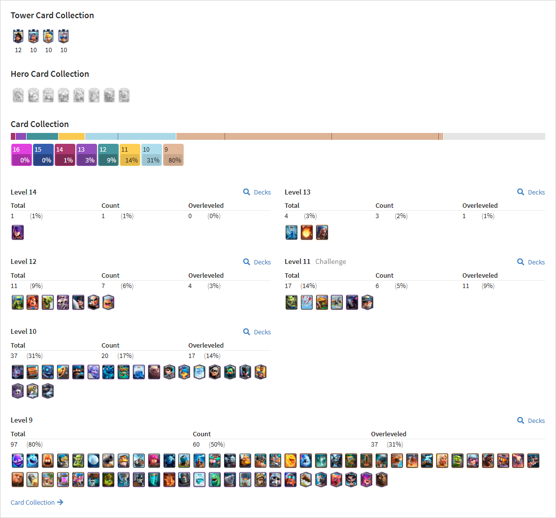556x518 pixels.
Task: Select the Bandit card in Level 10
Action: pyautogui.click(x=215, y=372)
